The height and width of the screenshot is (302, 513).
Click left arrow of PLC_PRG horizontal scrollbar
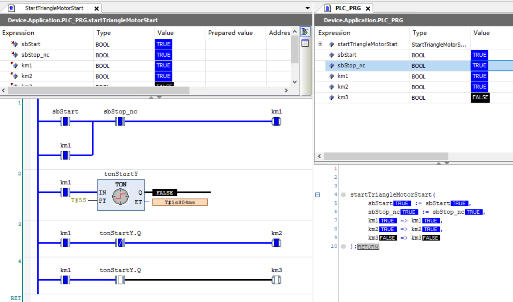point(319,156)
